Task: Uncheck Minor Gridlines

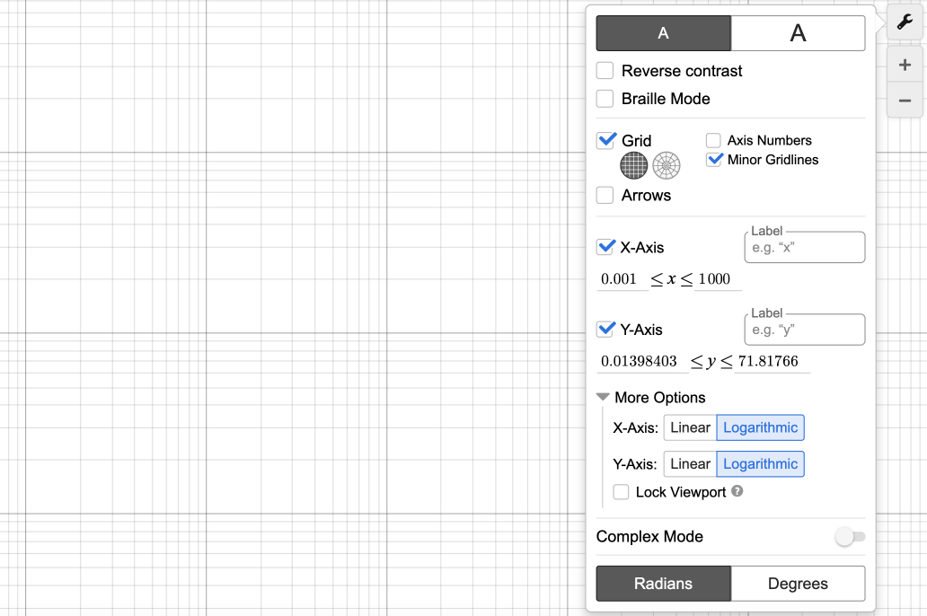Action: coord(714,160)
